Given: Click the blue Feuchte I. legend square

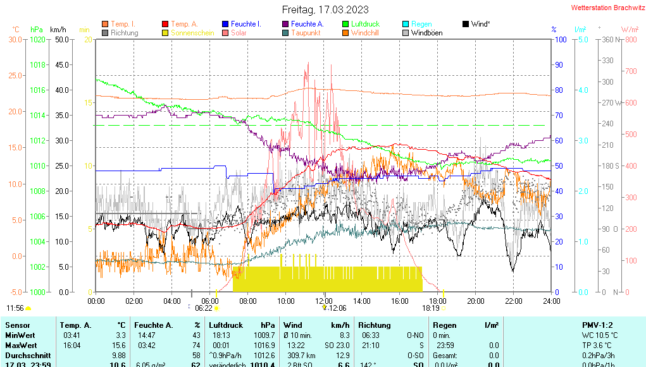Looking at the screenshot, I should pos(225,24).
